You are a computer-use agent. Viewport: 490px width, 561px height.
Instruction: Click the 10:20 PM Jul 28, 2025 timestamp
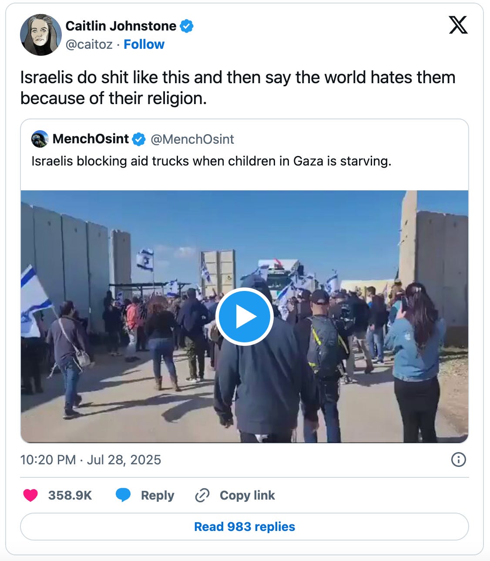tap(91, 460)
